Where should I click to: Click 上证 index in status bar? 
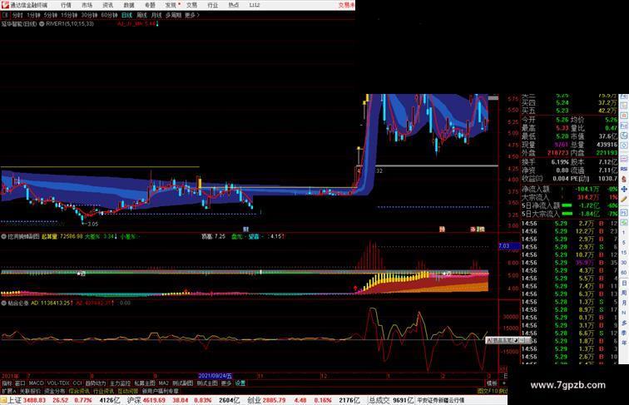[15, 400]
